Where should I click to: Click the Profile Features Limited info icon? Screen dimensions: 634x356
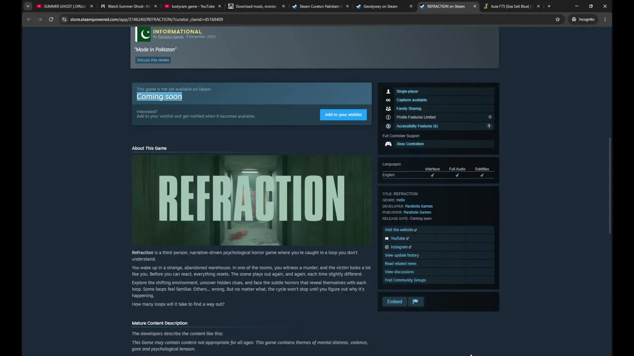coord(388,117)
